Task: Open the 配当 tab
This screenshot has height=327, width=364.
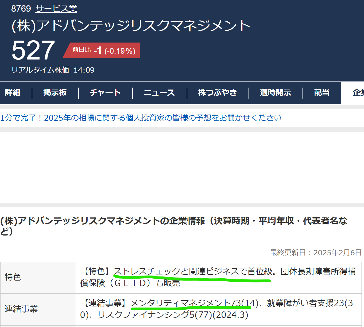Action: [322, 93]
